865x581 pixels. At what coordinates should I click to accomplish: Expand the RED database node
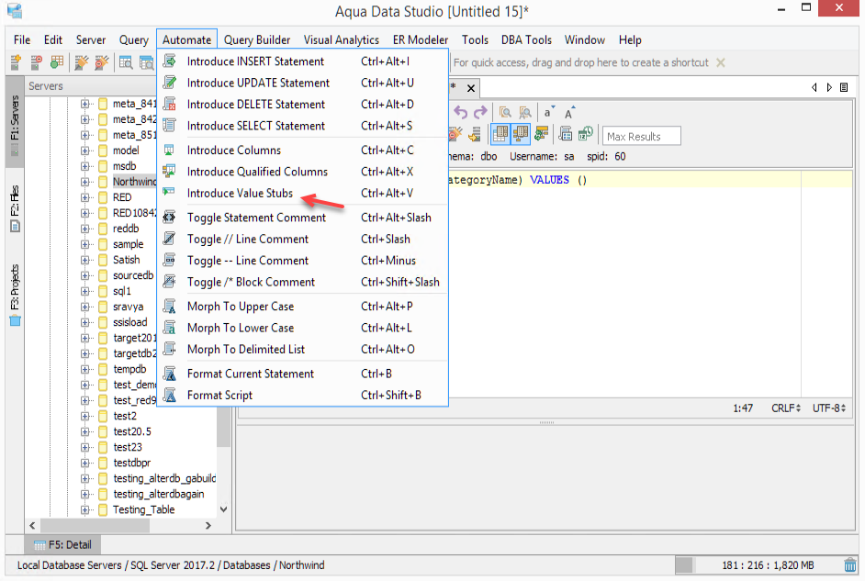[x=85, y=197]
